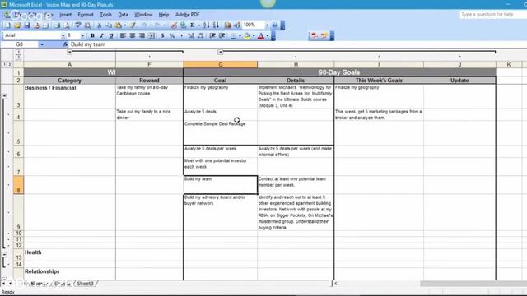Screen dimensions: 527x296
Task: Undo the last action
Action: 144,25
